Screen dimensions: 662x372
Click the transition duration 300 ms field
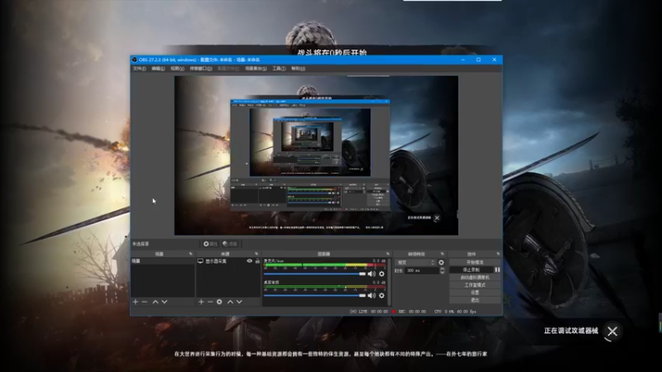tap(421, 270)
